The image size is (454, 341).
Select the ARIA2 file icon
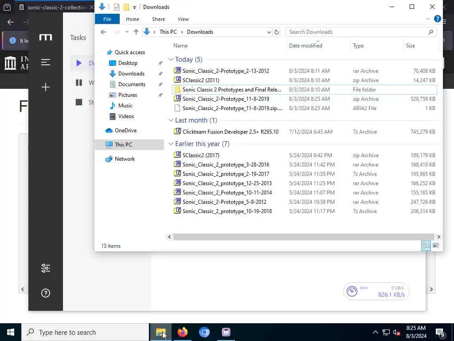[x=177, y=108]
